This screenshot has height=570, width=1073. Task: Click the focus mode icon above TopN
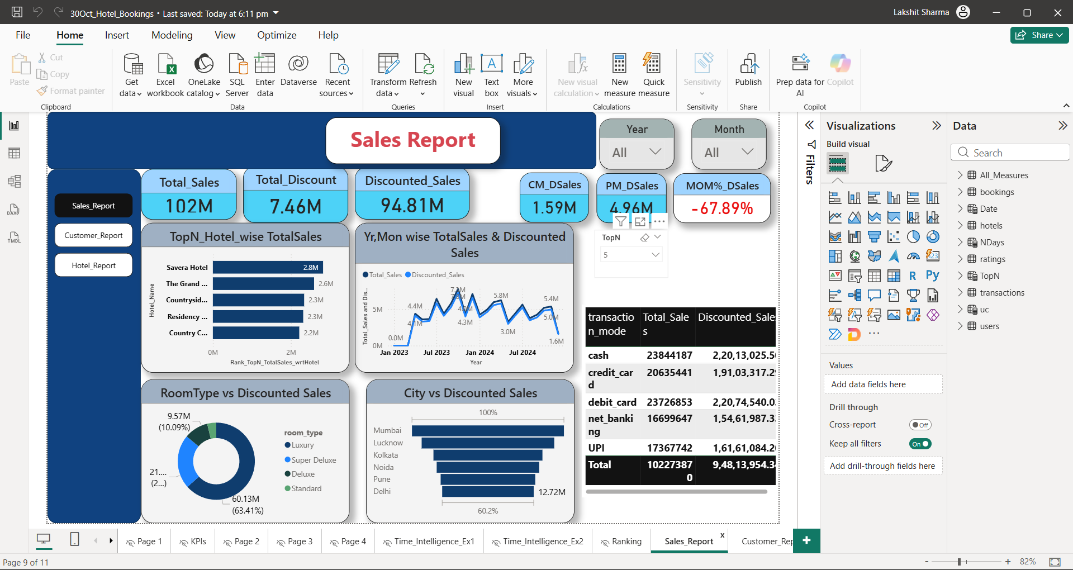click(x=640, y=221)
